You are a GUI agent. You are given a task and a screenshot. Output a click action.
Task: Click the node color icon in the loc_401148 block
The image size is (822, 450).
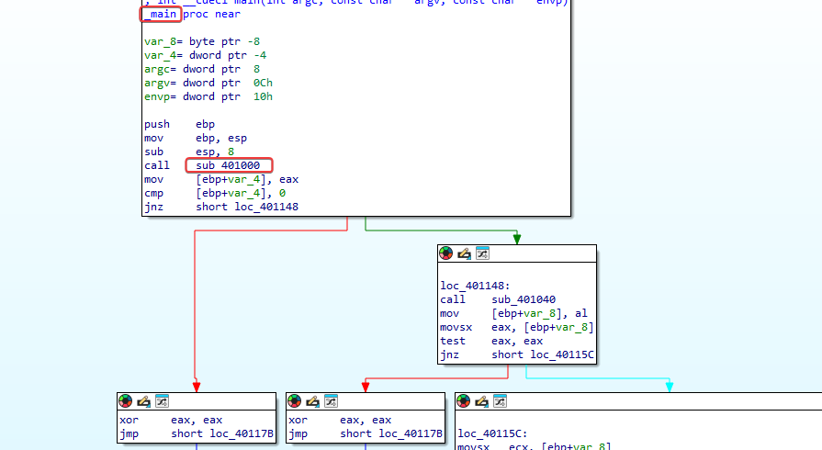click(446, 253)
